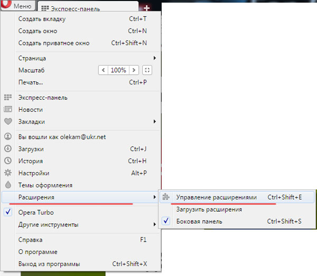317x276 pixels.
Task: Open the Меню button at top left
Action: point(18,6)
